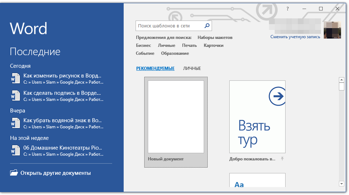Click the Образование suggested search

click(175, 53)
